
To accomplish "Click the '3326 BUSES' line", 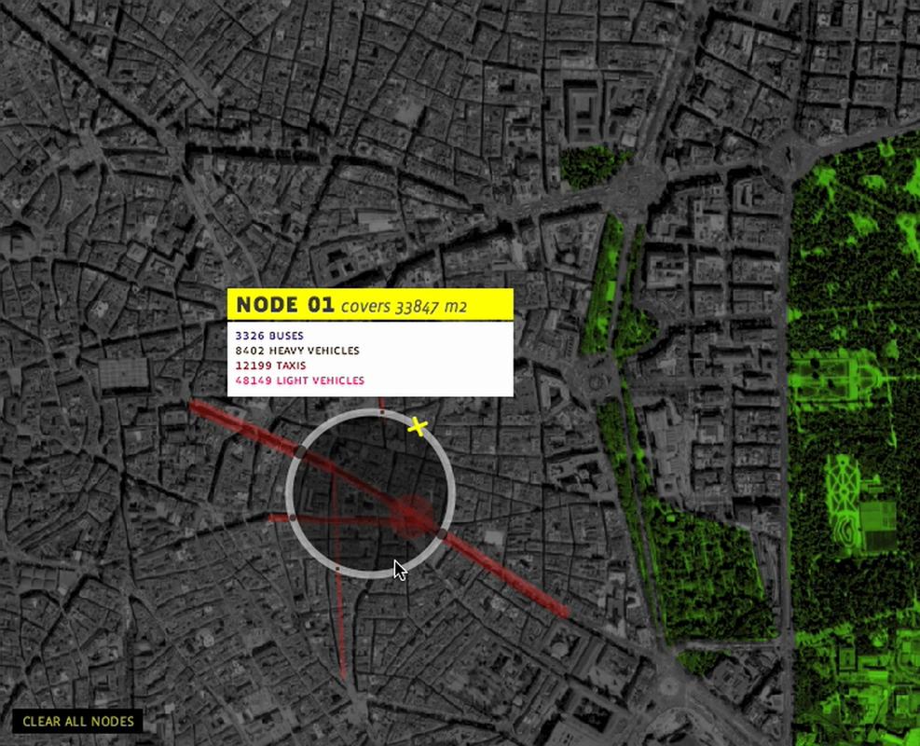I will pos(269,336).
